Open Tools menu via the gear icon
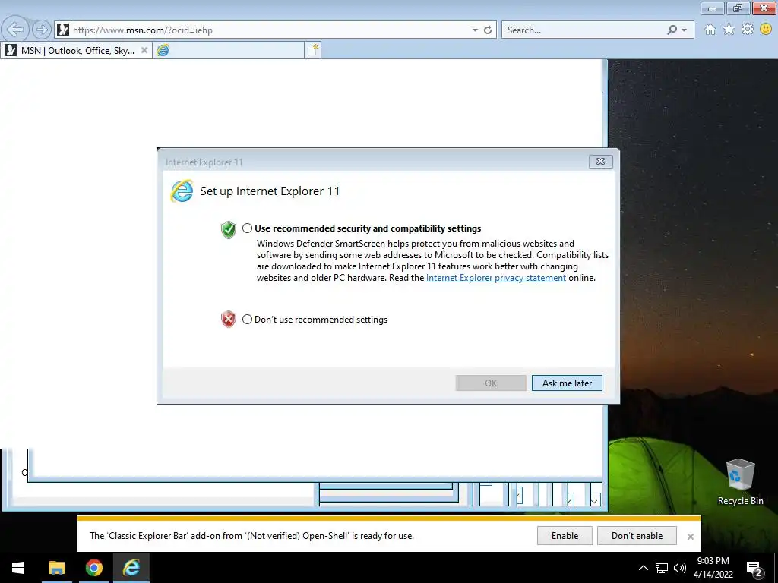This screenshot has height=583, width=778. coord(748,30)
